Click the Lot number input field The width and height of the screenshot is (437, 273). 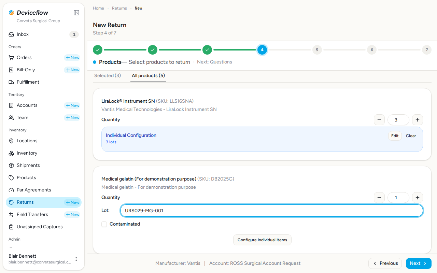coord(272,211)
